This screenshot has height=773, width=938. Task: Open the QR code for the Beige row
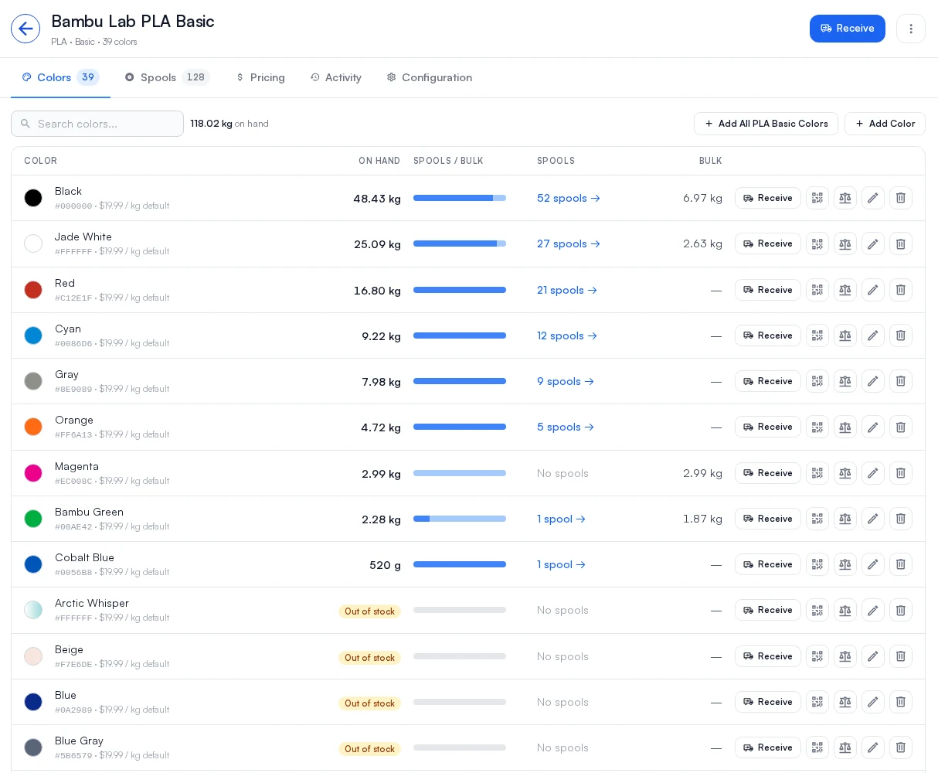(x=817, y=656)
